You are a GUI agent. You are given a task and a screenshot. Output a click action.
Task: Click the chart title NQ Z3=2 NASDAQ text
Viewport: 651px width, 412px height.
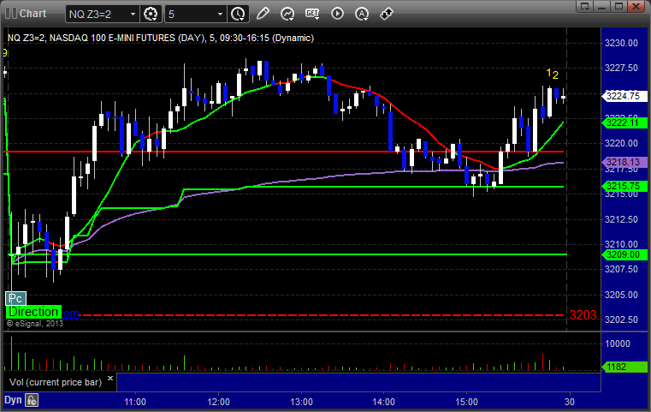(161, 38)
